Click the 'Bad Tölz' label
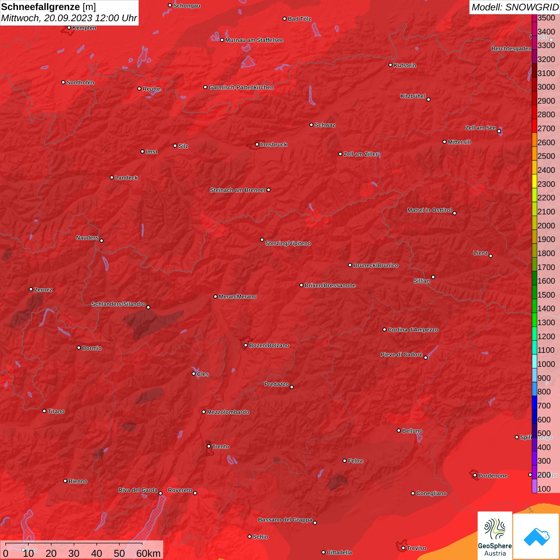Viewport: 560px width, 560px height. click(x=299, y=19)
